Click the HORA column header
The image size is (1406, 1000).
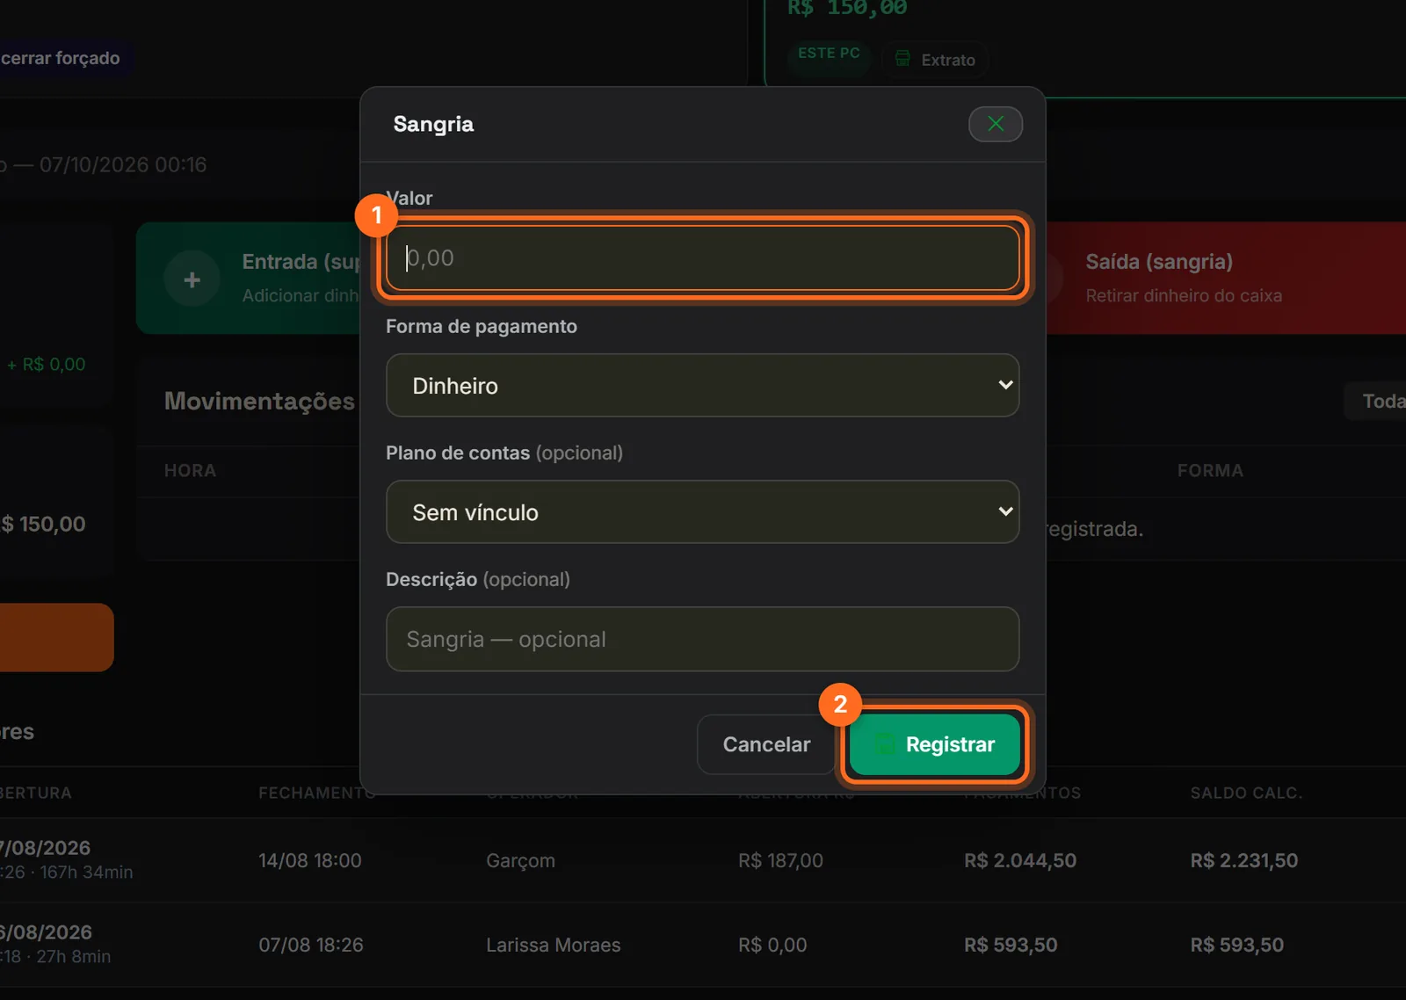click(190, 470)
